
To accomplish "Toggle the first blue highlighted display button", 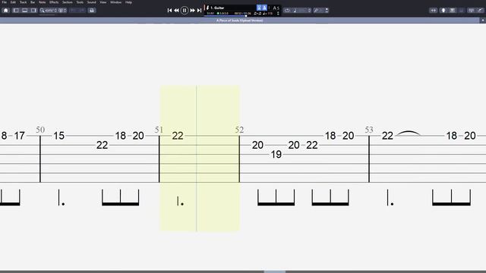I will pyautogui.click(x=259, y=8).
